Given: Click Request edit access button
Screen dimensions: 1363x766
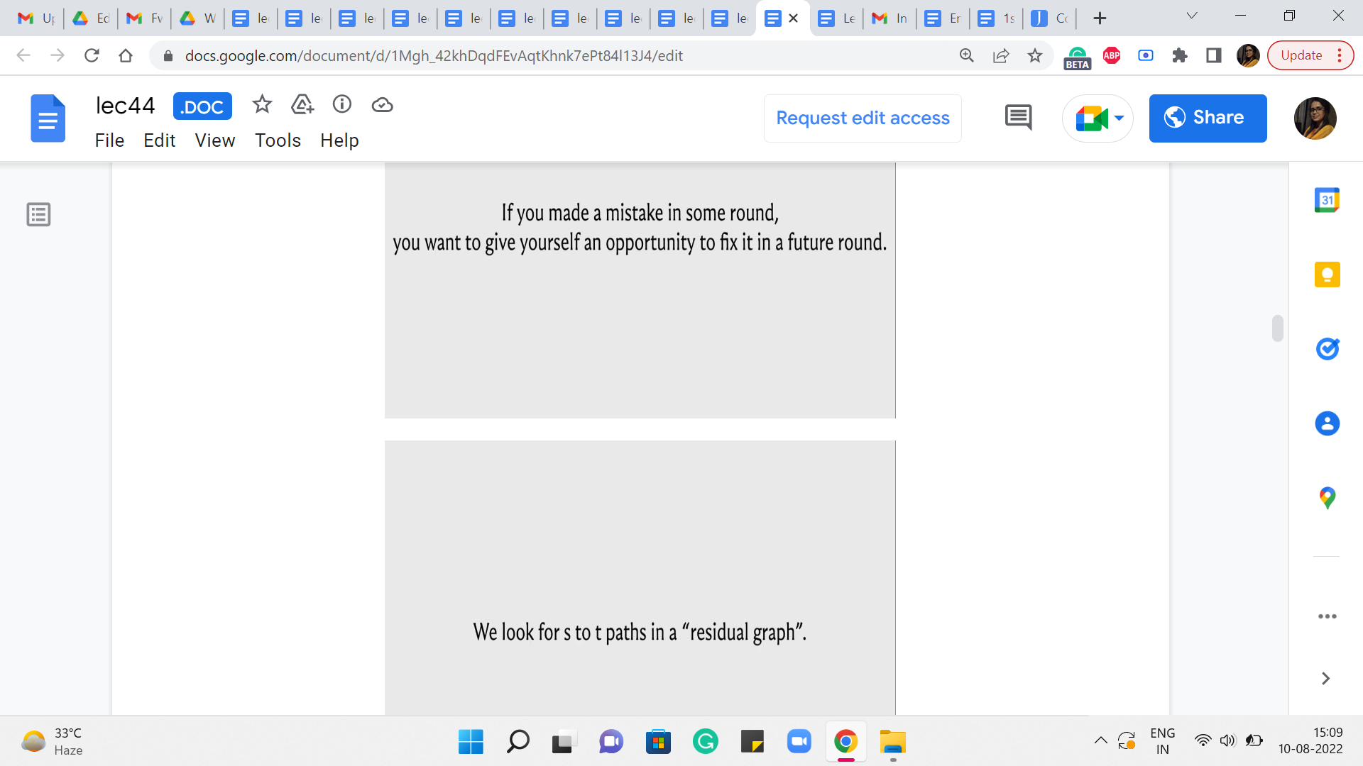Looking at the screenshot, I should (863, 118).
